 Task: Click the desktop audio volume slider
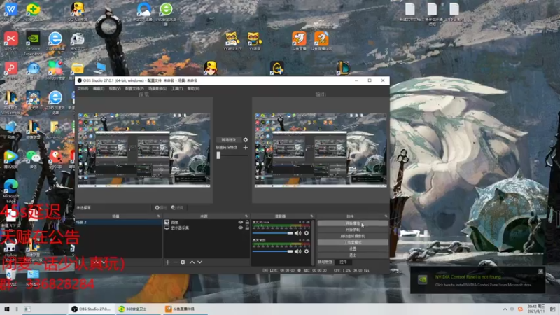point(273,251)
